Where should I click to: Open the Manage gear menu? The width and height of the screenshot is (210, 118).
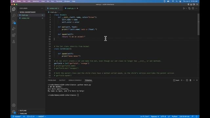[14, 112]
